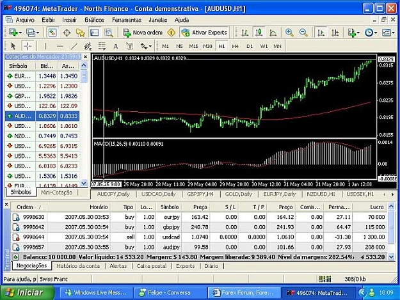The image size is (400, 300).
Task: Select the arrow cursor tool
Action: point(13,46)
